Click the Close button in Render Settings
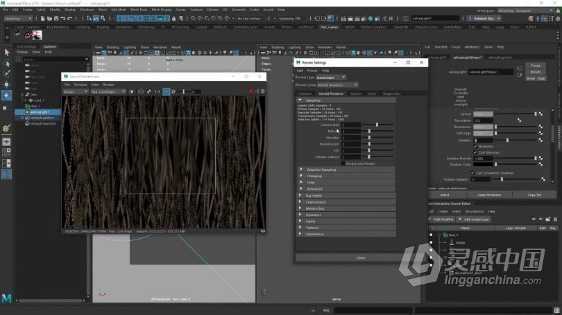Viewport: 562px width, 315px height. (x=361, y=258)
